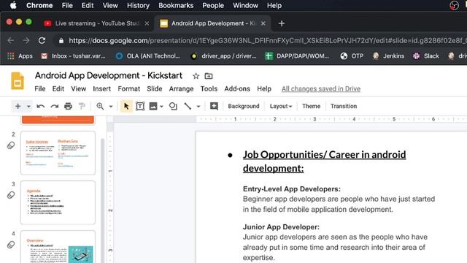Click the link icon beside slide 4

tap(11, 245)
